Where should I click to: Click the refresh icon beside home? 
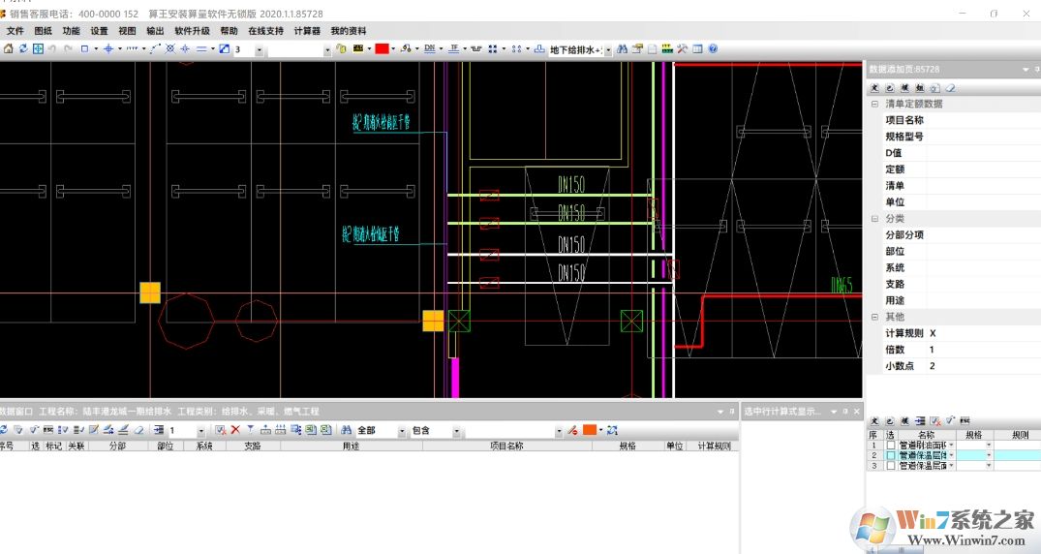click(x=22, y=48)
